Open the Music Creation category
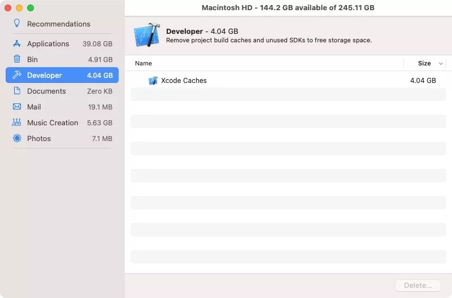 pyautogui.click(x=53, y=122)
